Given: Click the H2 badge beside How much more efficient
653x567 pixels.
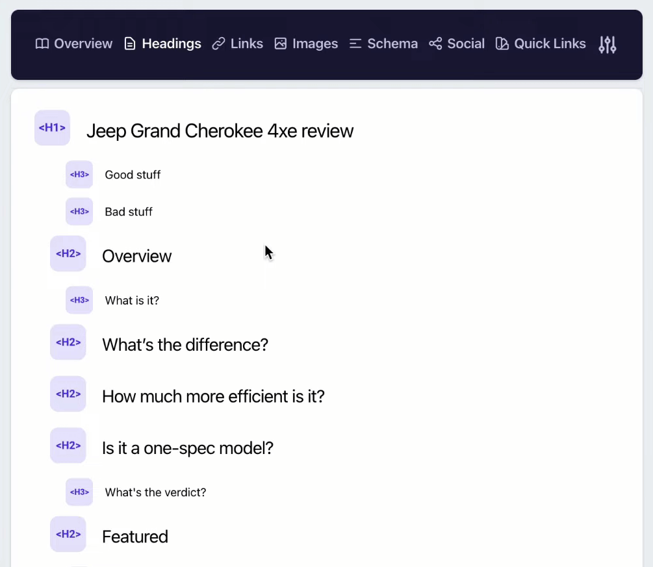Looking at the screenshot, I should [68, 394].
